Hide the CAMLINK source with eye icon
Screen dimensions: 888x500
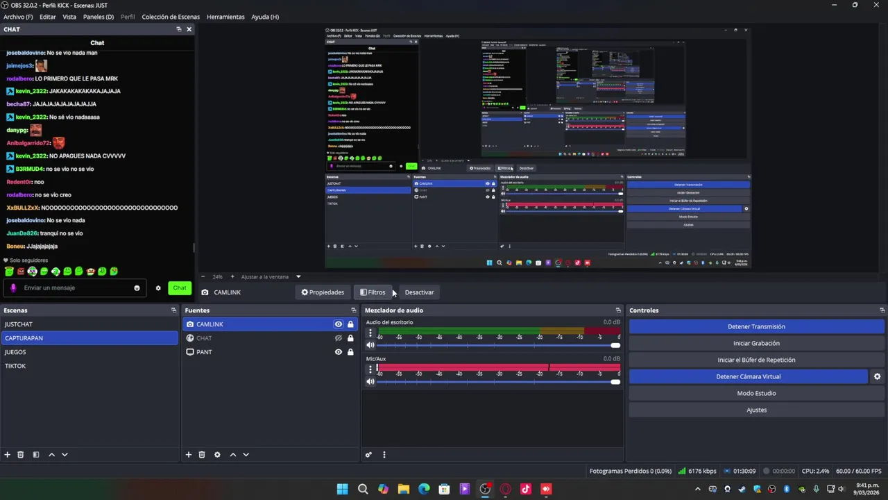click(339, 324)
